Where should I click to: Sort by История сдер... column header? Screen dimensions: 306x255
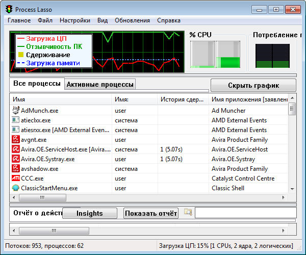click(x=183, y=99)
